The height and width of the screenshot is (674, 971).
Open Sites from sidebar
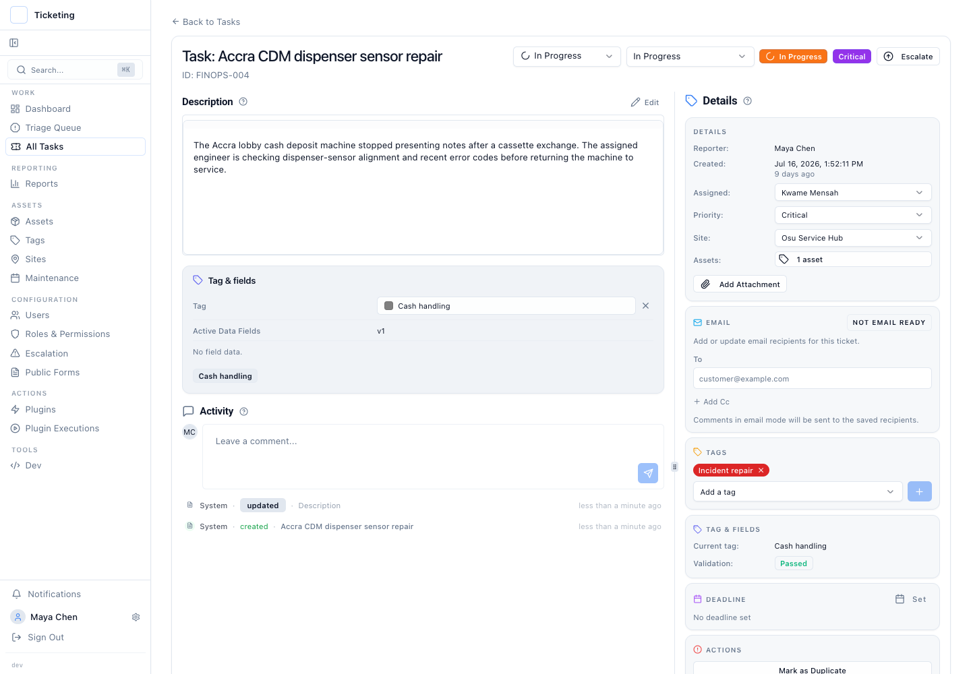(x=36, y=259)
